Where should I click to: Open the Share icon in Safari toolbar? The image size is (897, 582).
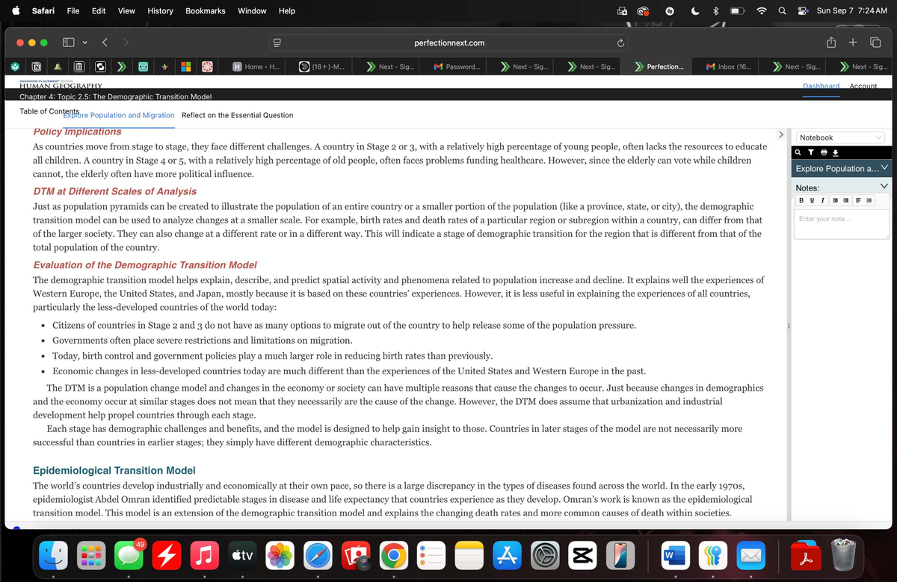830,43
